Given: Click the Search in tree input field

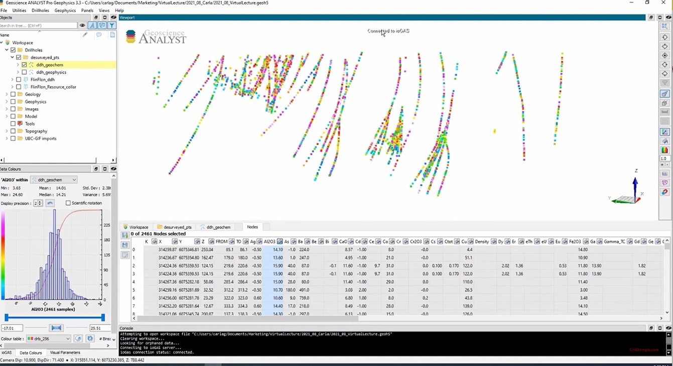Looking at the screenshot, I should tap(38, 25).
